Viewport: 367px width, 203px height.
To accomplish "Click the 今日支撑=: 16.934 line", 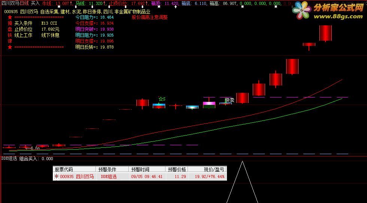I will click(94, 24).
